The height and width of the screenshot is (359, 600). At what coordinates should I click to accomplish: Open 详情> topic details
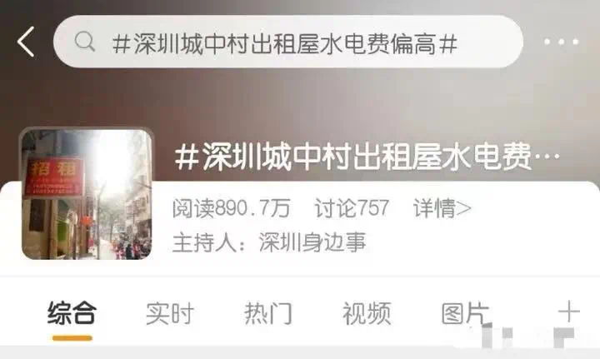point(442,208)
